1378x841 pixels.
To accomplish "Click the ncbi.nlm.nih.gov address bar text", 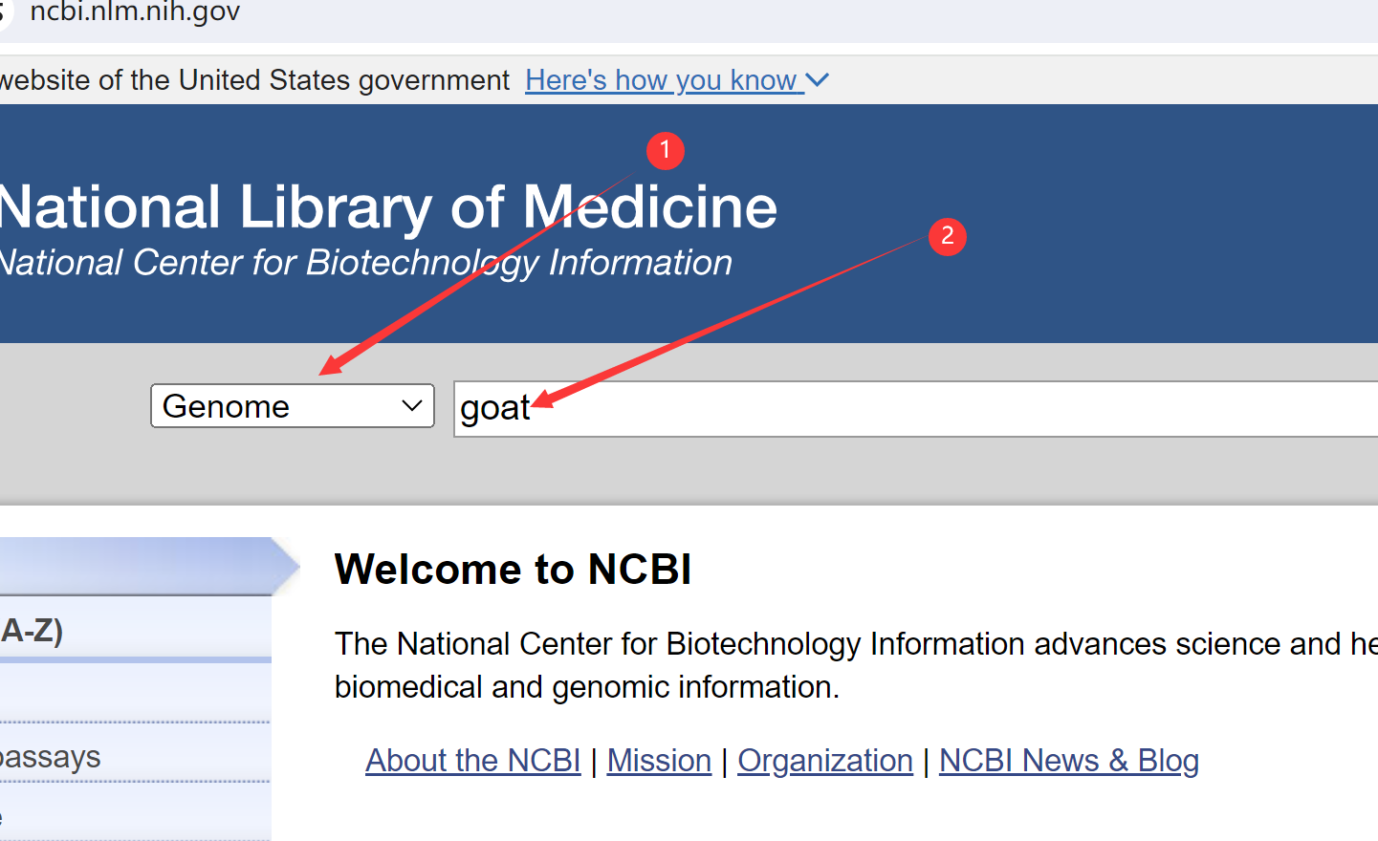I will (x=135, y=12).
